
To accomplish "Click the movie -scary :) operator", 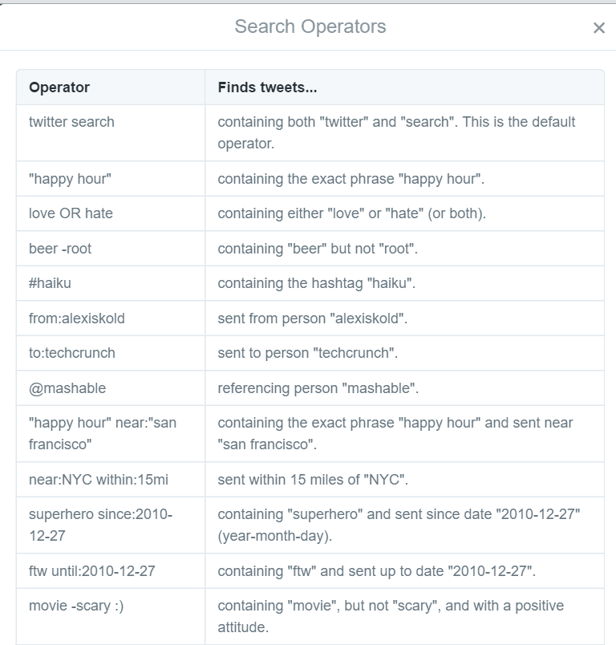I will coord(76,606).
